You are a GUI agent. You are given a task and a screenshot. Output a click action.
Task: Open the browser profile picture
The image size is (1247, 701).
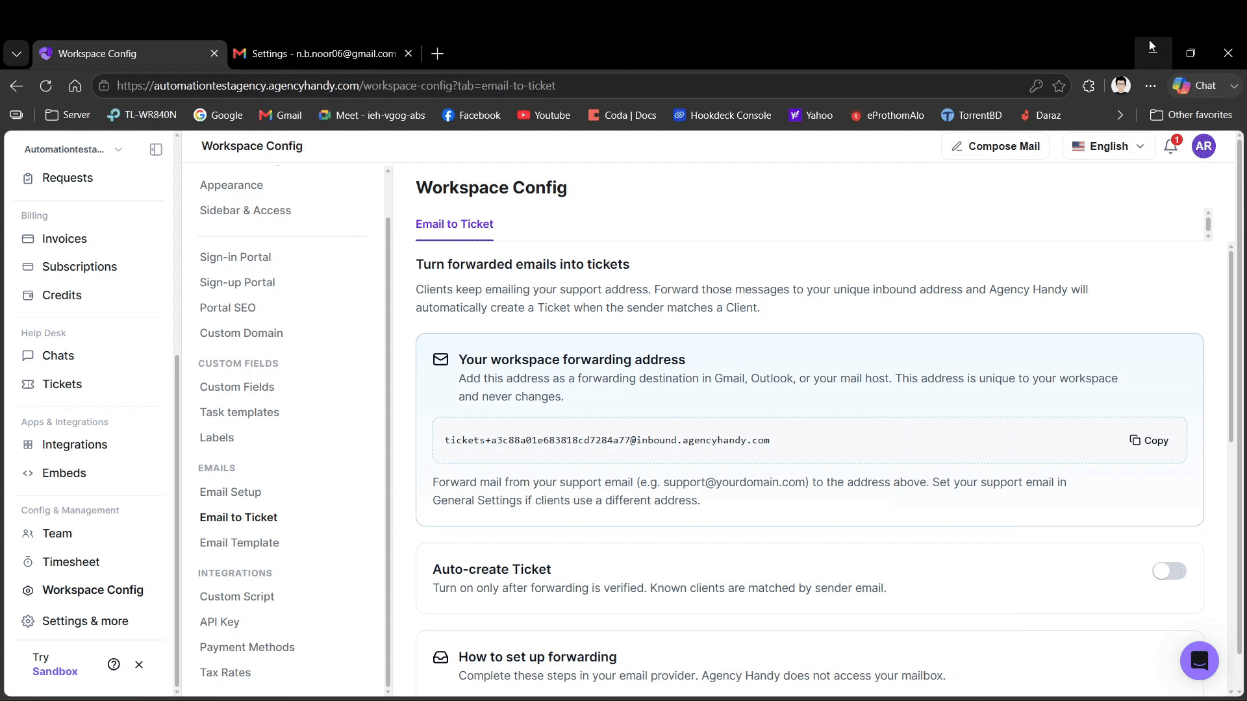tap(1120, 85)
